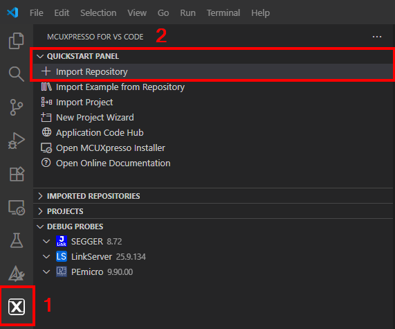The height and width of the screenshot is (329, 395).
Task: Select Open MCUXpresso Installer
Action: click(x=212, y=148)
